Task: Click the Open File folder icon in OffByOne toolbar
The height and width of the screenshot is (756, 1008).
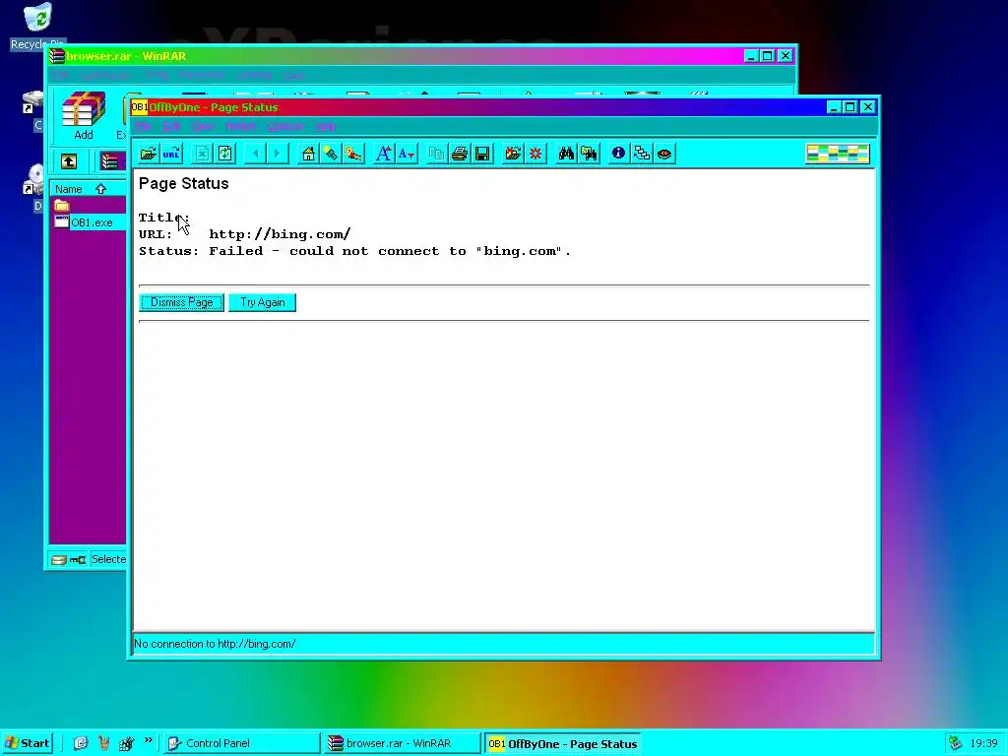Action: point(149,154)
